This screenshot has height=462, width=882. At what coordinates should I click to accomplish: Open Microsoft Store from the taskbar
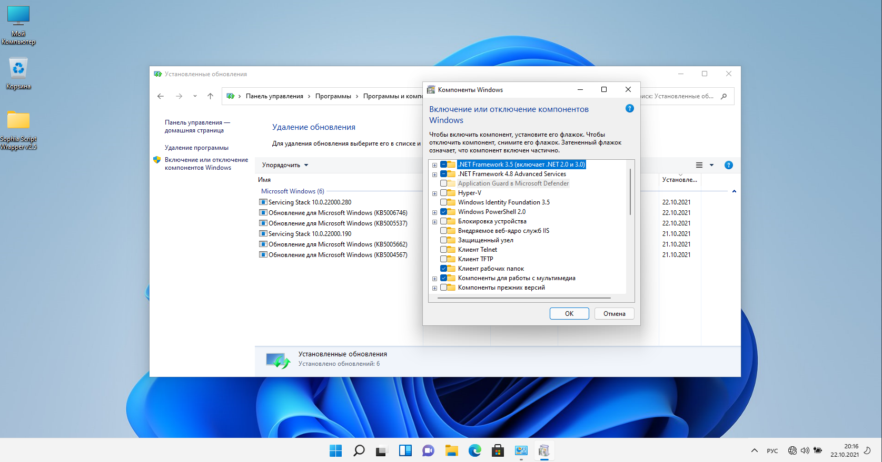(x=498, y=450)
